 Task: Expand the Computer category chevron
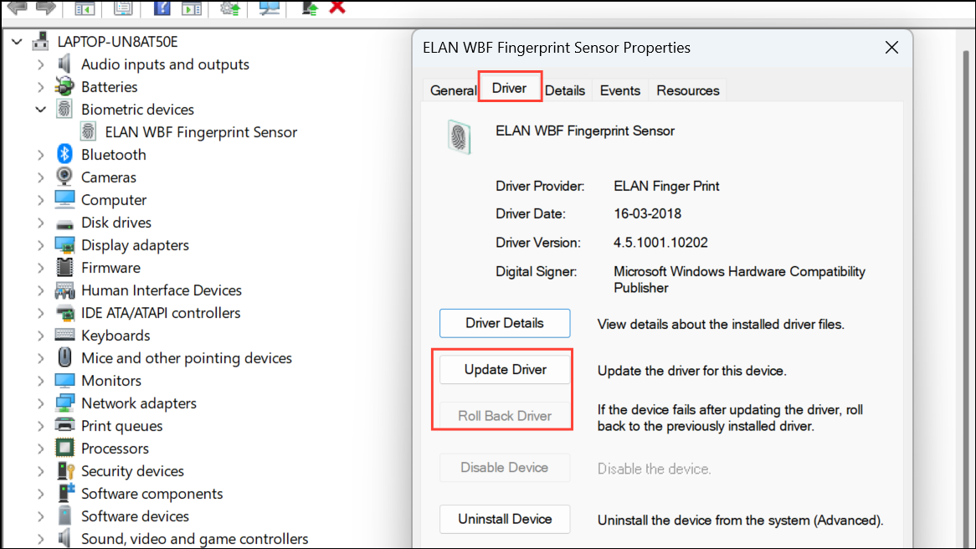[x=40, y=200]
